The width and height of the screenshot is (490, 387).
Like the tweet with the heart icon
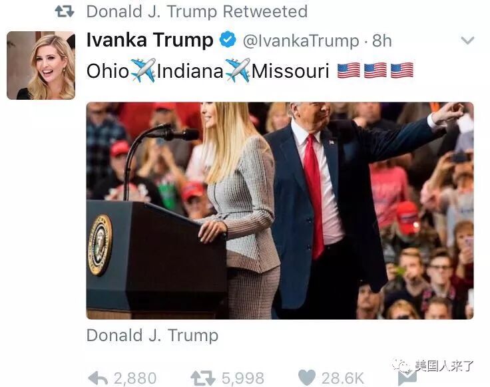click(307, 378)
